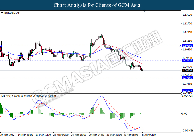
Task: Click the 1.13530 price axis value
Action: (187, 15)
